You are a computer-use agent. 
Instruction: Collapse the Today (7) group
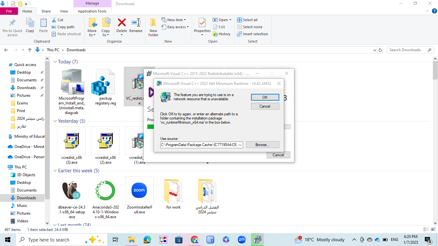(x=55, y=62)
